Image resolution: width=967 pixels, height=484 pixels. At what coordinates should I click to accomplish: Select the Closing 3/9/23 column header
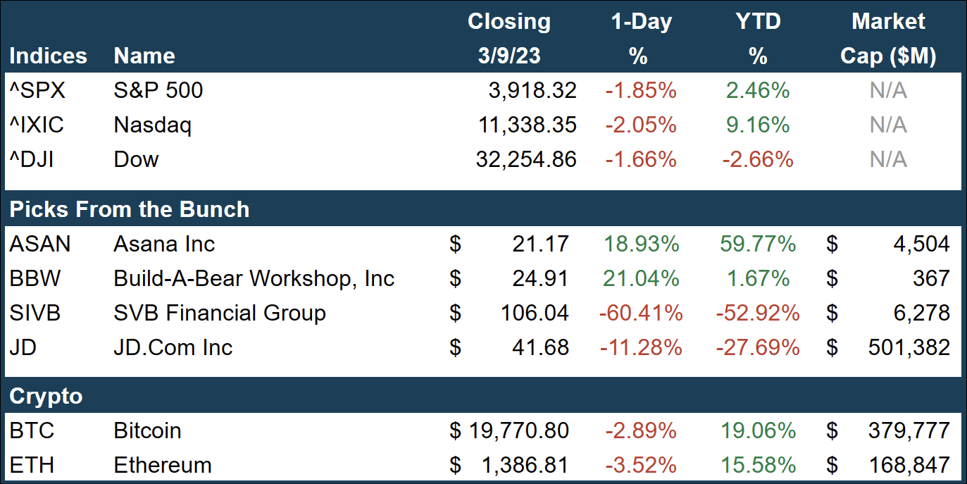(509, 38)
